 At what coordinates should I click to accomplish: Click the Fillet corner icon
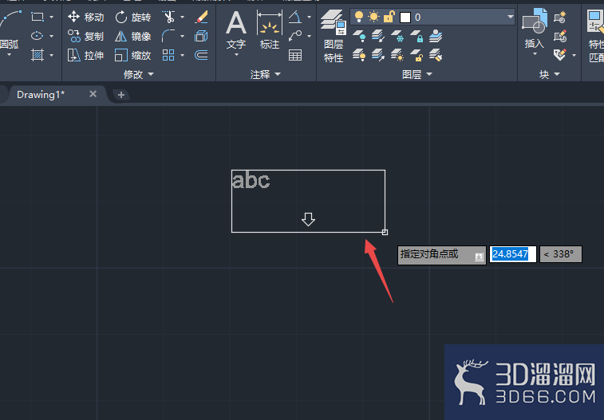click(x=168, y=36)
